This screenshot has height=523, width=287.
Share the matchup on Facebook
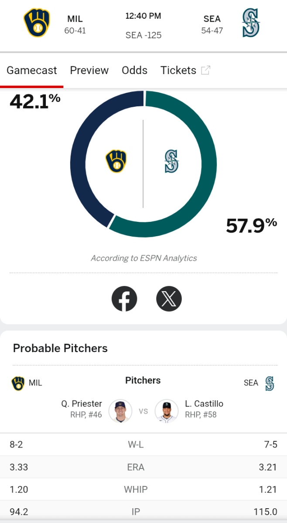coord(124,299)
